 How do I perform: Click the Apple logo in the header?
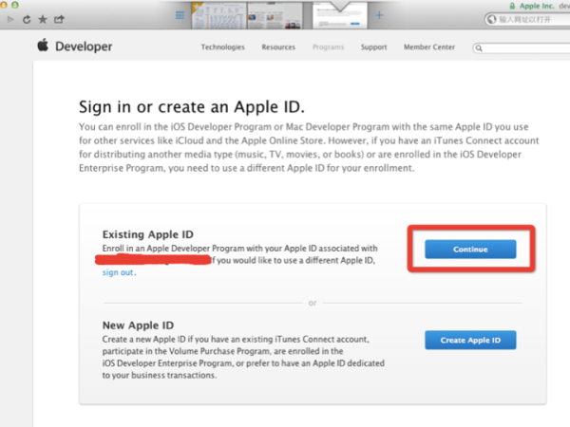[43, 45]
